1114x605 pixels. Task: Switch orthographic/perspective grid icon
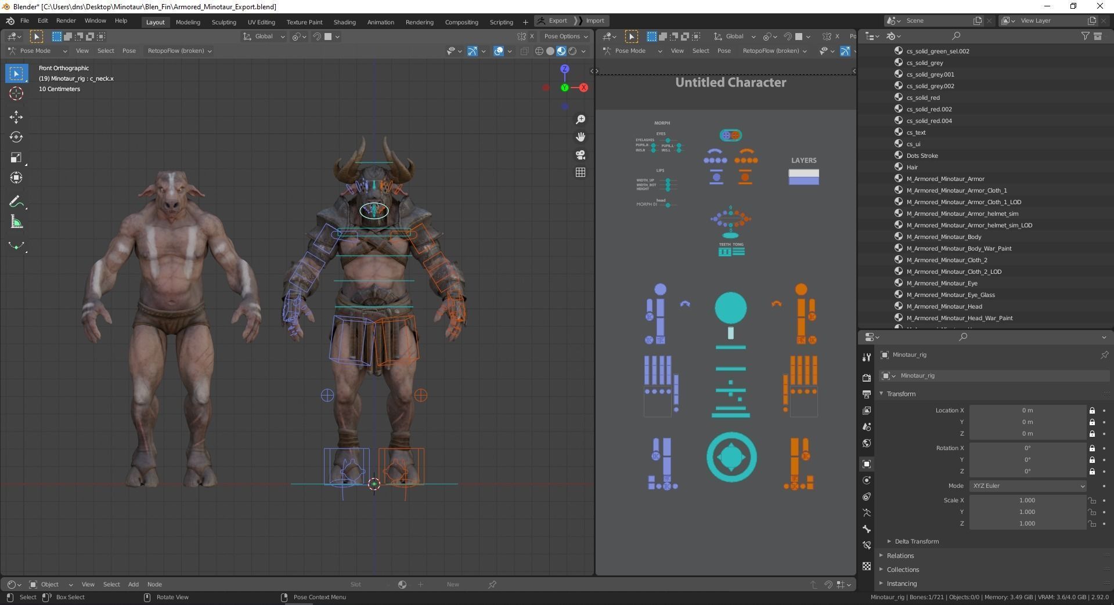click(x=580, y=172)
